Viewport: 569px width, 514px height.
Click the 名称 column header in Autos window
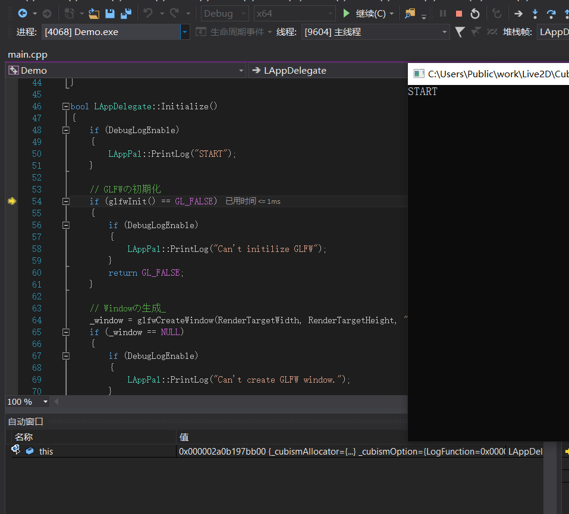(x=24, y=437)
